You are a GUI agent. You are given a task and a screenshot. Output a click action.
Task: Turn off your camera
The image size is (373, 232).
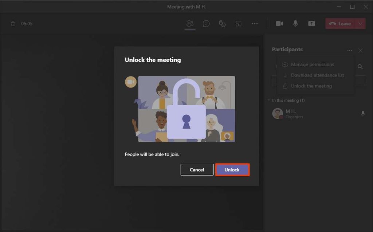279,23
